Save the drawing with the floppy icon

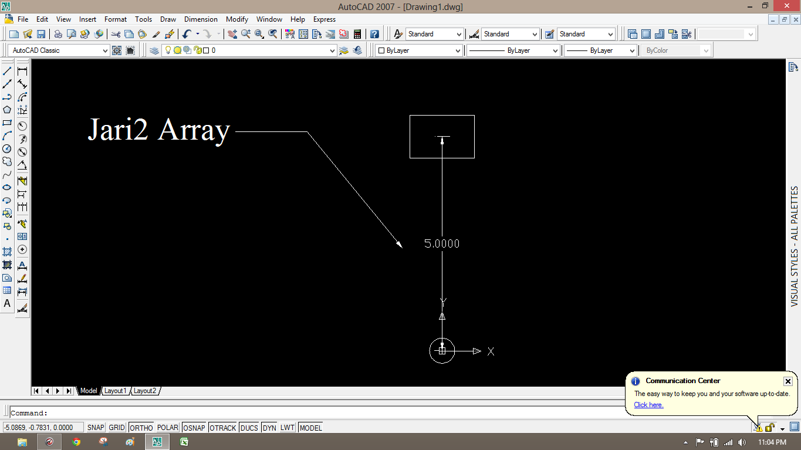[41, 34]
